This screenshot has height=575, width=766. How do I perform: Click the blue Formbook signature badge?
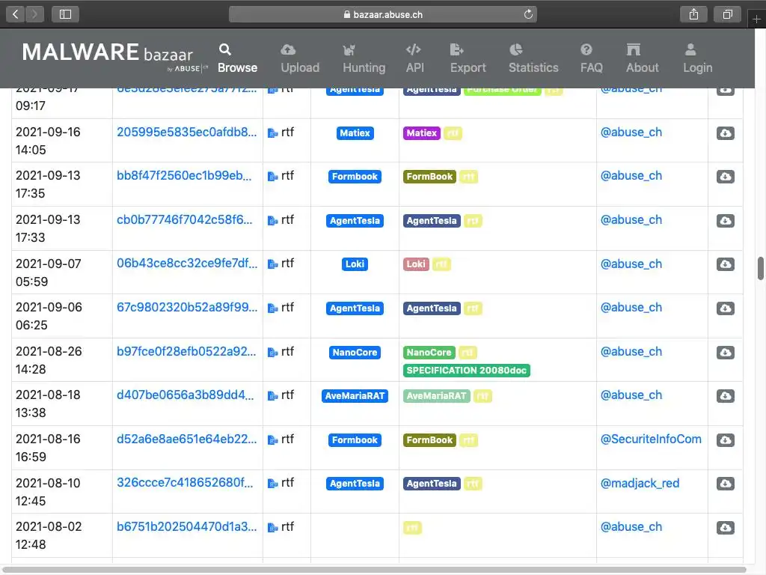(355, 177)
